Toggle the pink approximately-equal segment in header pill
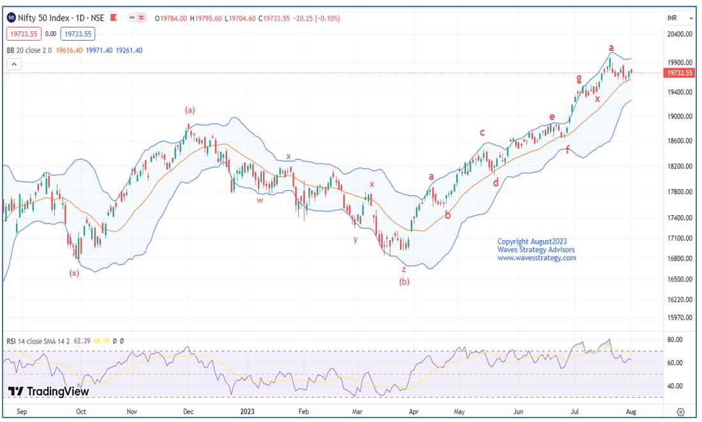 [x=141, y=18]
